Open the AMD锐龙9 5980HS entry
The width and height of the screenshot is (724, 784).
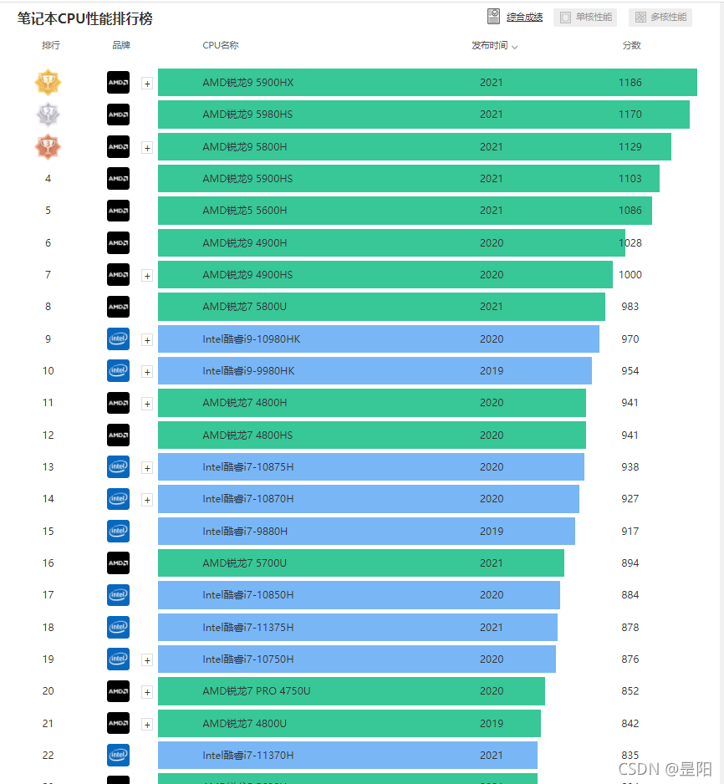point(247,115)
